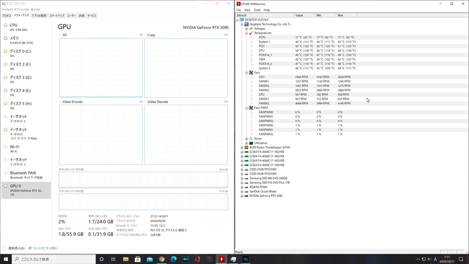
Task: Click the Value column header
Action: [304, 15]
